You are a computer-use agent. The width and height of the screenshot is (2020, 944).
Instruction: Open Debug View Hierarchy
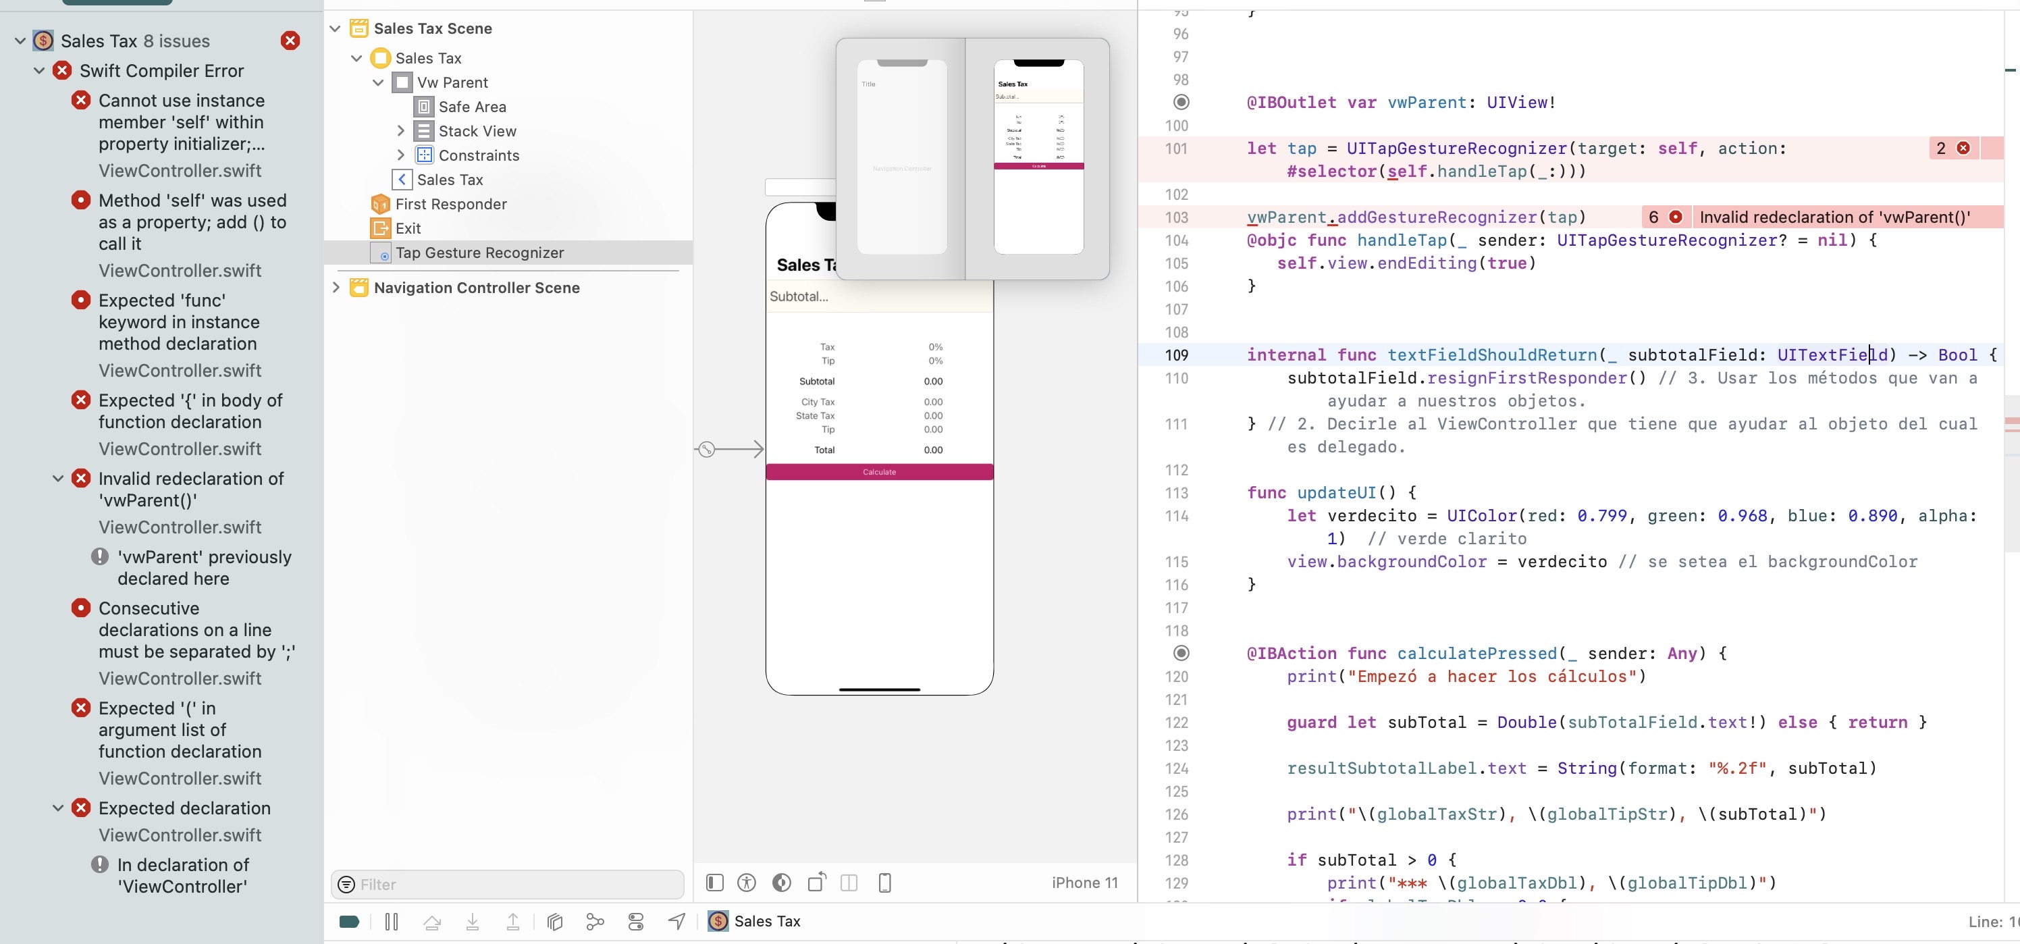(555, 921)
